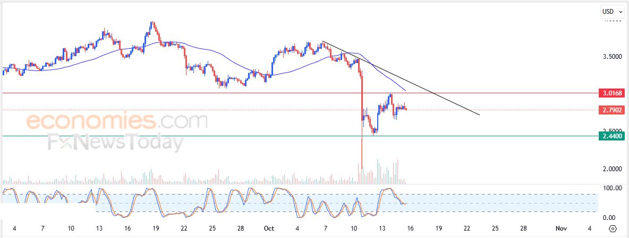
Task: Click the date 28 before Nov
Action: (523, 228)
